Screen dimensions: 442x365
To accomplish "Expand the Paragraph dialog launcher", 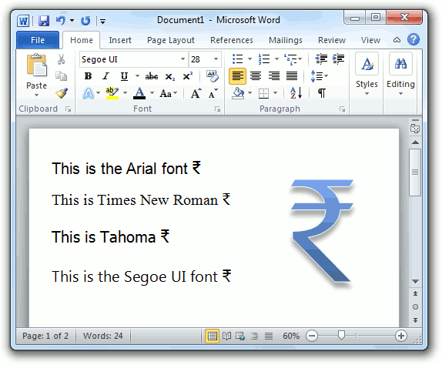I will (342, 109).
